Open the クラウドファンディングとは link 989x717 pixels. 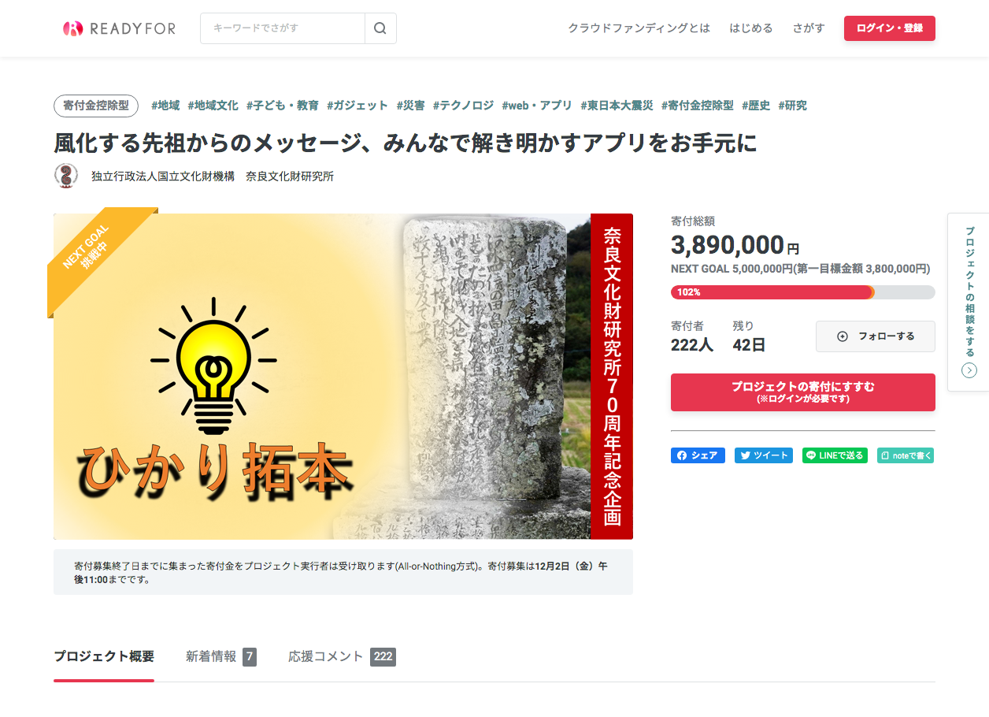click(x=639, y=28)
